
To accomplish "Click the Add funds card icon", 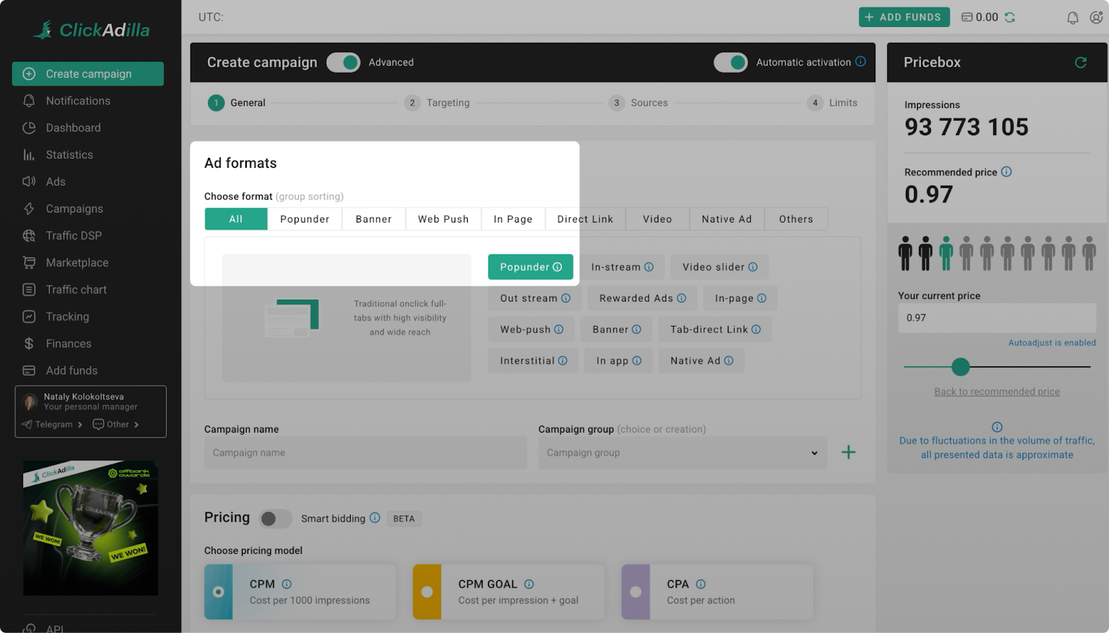I will (x=29, y=371).
